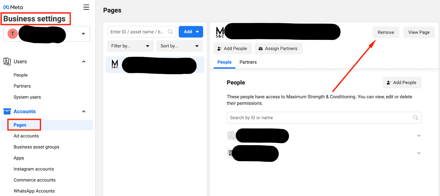Expand the first person's permissions chevron
440x196 pixels.
[419, 136]
